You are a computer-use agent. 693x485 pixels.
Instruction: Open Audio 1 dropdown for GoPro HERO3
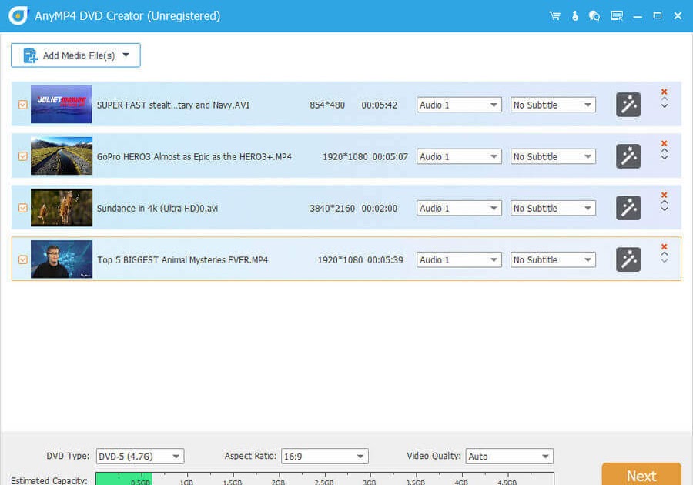[x=459, y=156]
